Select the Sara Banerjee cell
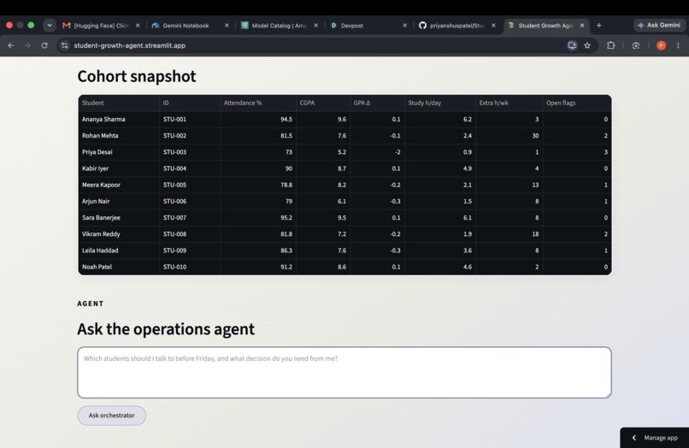This screenshot has height=448, width=689. coord(119,218)
